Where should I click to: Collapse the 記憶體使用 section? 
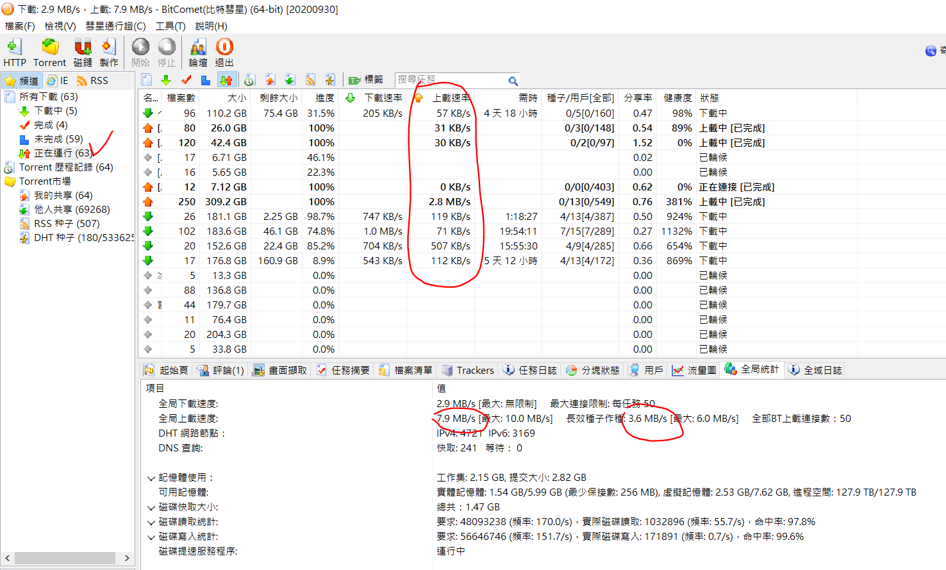point(151,478)
